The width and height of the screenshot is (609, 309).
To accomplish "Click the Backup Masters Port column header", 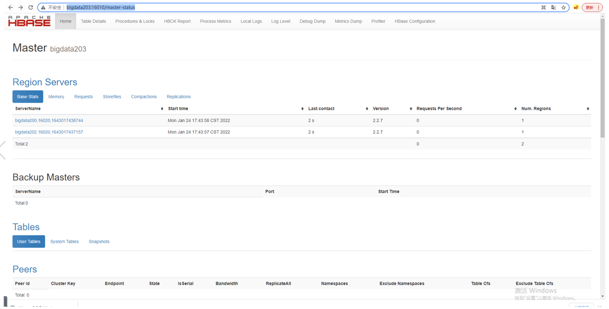I will 270,192.
